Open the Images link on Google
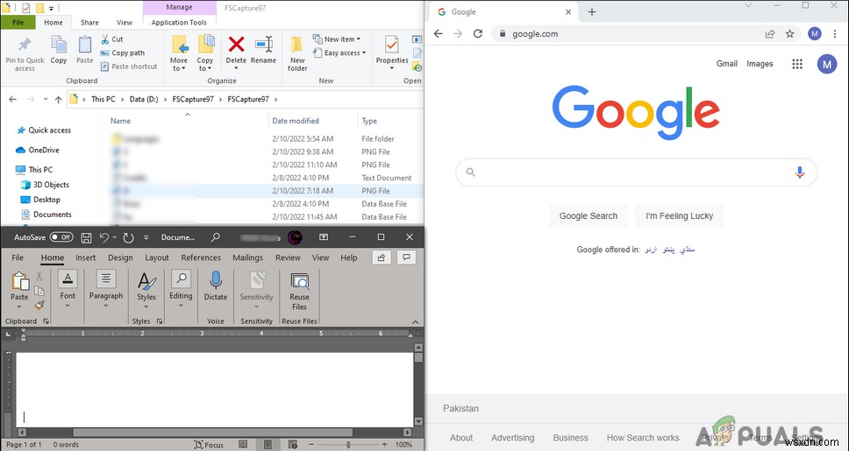Viewport: 849px width, 451px height. click(x=760, y=64)
